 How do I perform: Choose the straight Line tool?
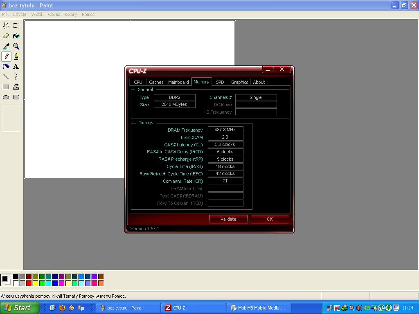[x=6, y=76]
